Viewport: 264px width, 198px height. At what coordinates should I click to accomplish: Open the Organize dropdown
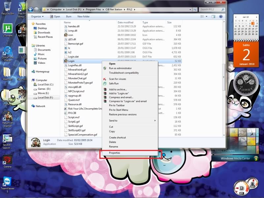point(37,16)
